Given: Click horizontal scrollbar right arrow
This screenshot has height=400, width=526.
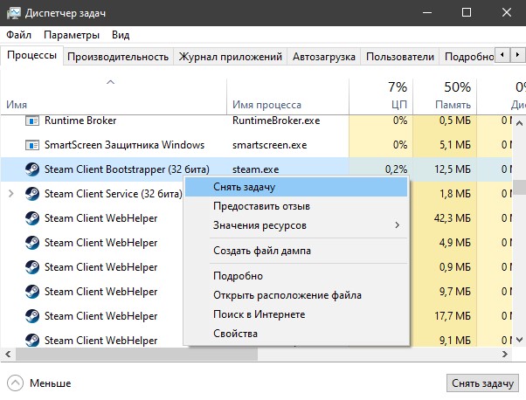Looking at the screenshot, I should [x=504, y=354].
